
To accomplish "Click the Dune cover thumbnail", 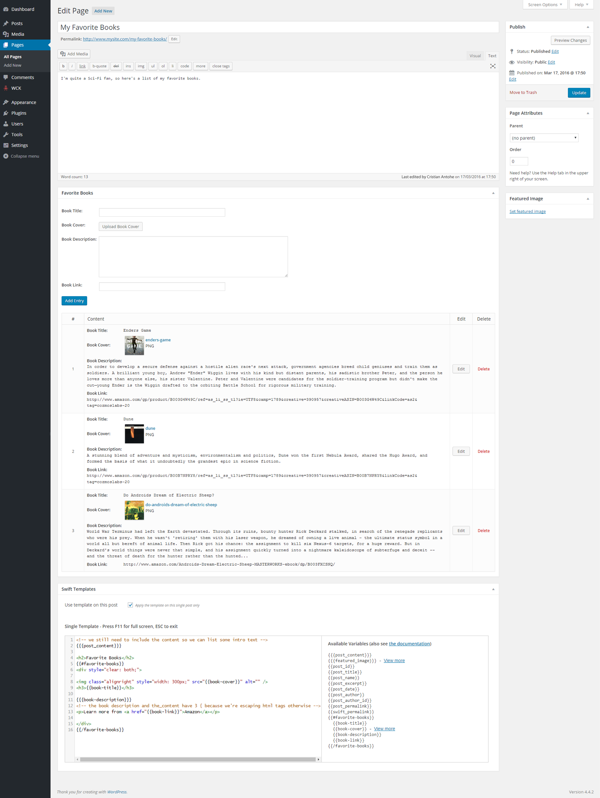I will [134, 434].
